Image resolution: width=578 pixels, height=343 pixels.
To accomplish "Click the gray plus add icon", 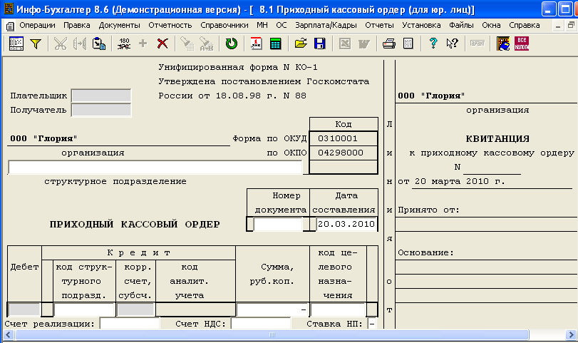I will click(x=143, y=43).
